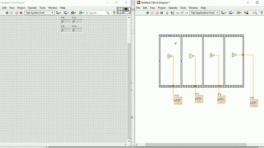Select the x/y indicator terminal

[254, 103]
